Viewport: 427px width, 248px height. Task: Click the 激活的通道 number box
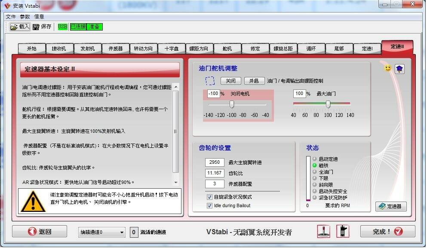134,232
